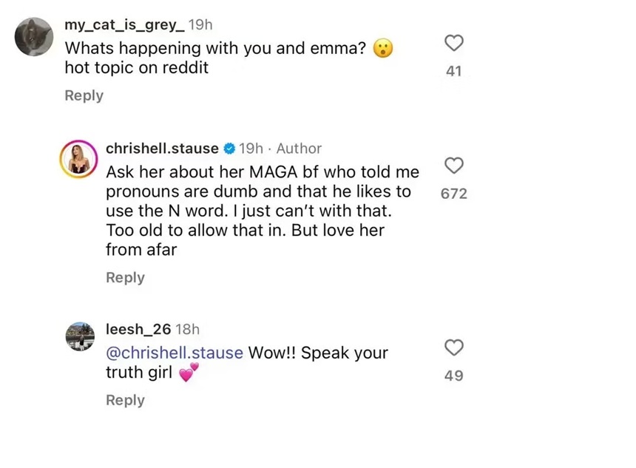Reply to my_cat_is_grey_'s comment
Image resolution: width=636 pixels, height=468 pixels.
pyautogui.click(x=84, y=95)
